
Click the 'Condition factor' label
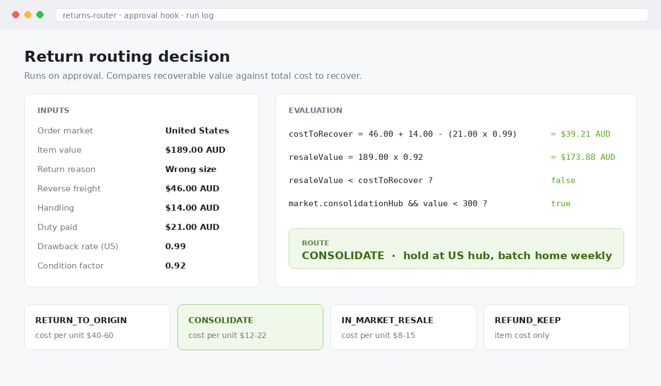(x=71, y=266)
